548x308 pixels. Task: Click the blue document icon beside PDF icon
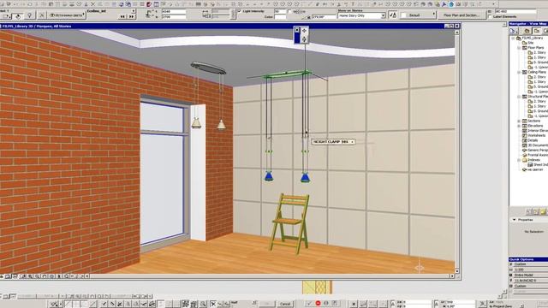[451, 4]
